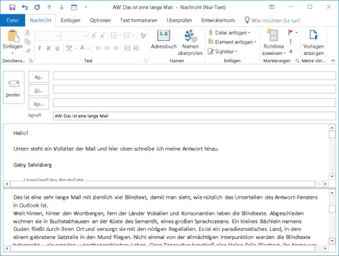
Task: Click into the An recipient field
Action: [x=195, y=76]
